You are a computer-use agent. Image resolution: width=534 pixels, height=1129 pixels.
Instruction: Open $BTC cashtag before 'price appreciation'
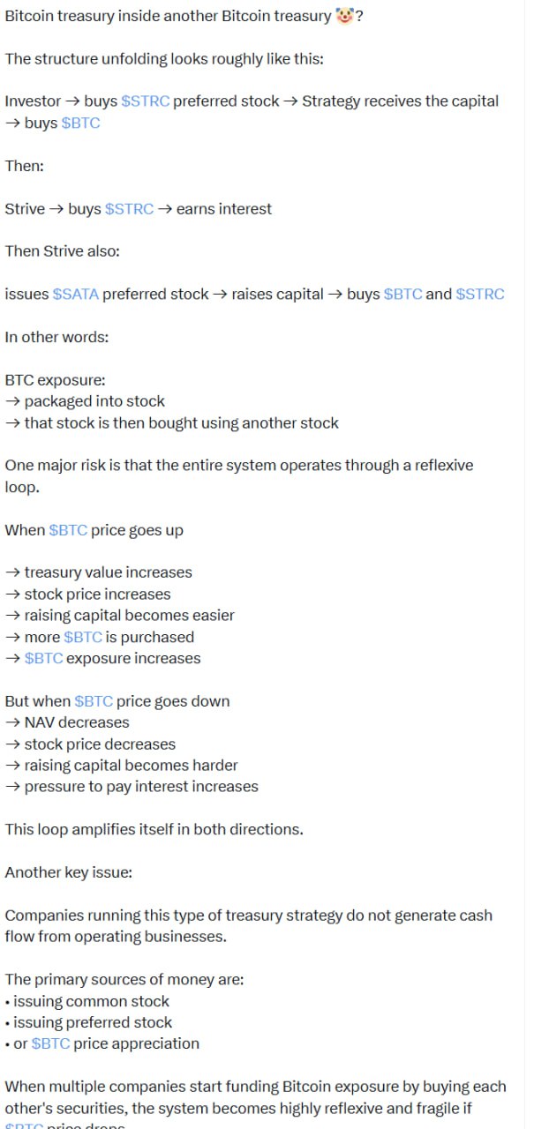tap(50, 1043)
